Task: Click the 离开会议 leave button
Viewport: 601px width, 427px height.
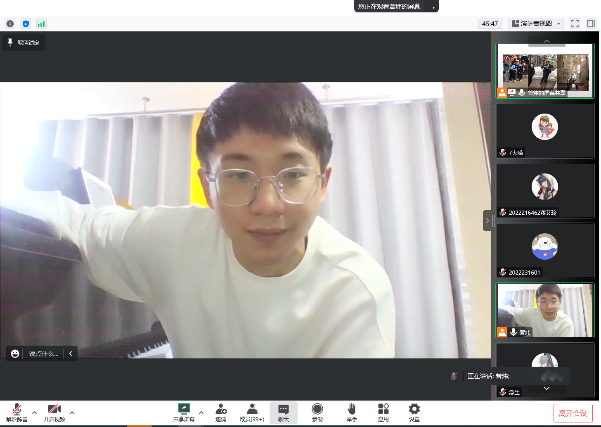Action: [573, 413]
